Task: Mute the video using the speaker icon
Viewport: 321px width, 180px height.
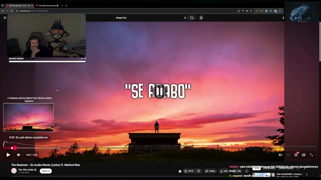Action: pyautogui.click(x=19, y=155)
